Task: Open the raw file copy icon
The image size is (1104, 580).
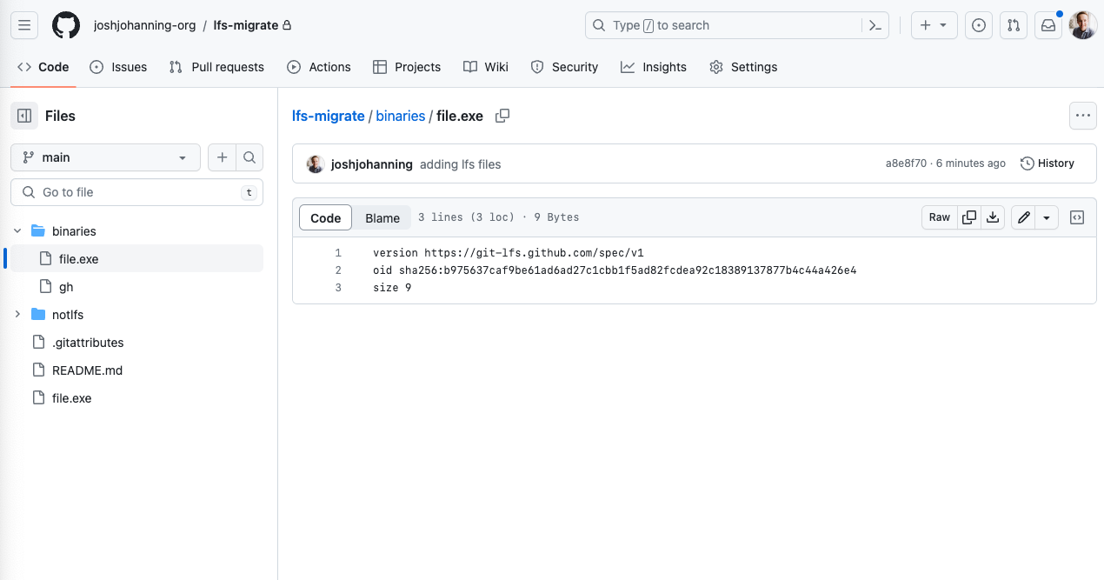Action: pos(969,217)
